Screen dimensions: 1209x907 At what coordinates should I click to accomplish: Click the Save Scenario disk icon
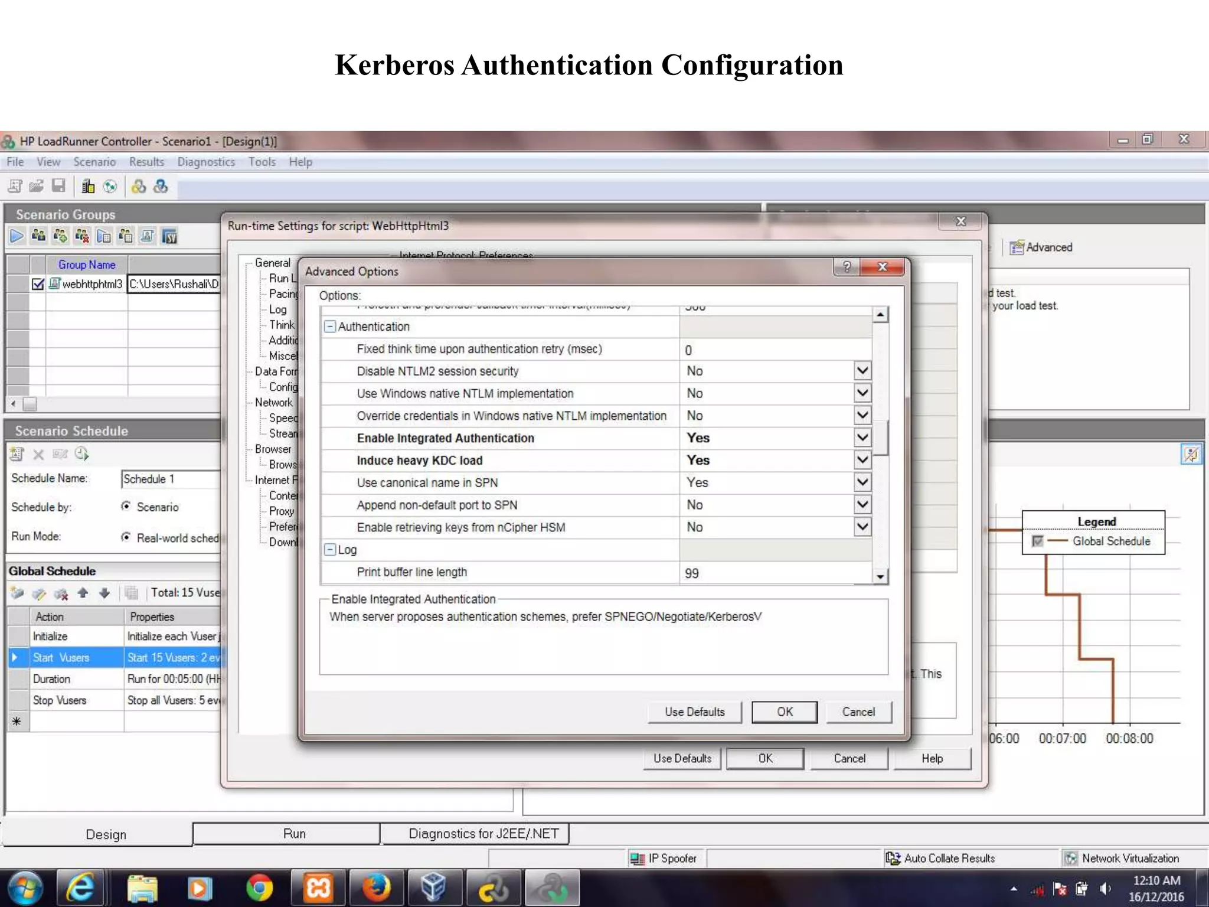58,187
